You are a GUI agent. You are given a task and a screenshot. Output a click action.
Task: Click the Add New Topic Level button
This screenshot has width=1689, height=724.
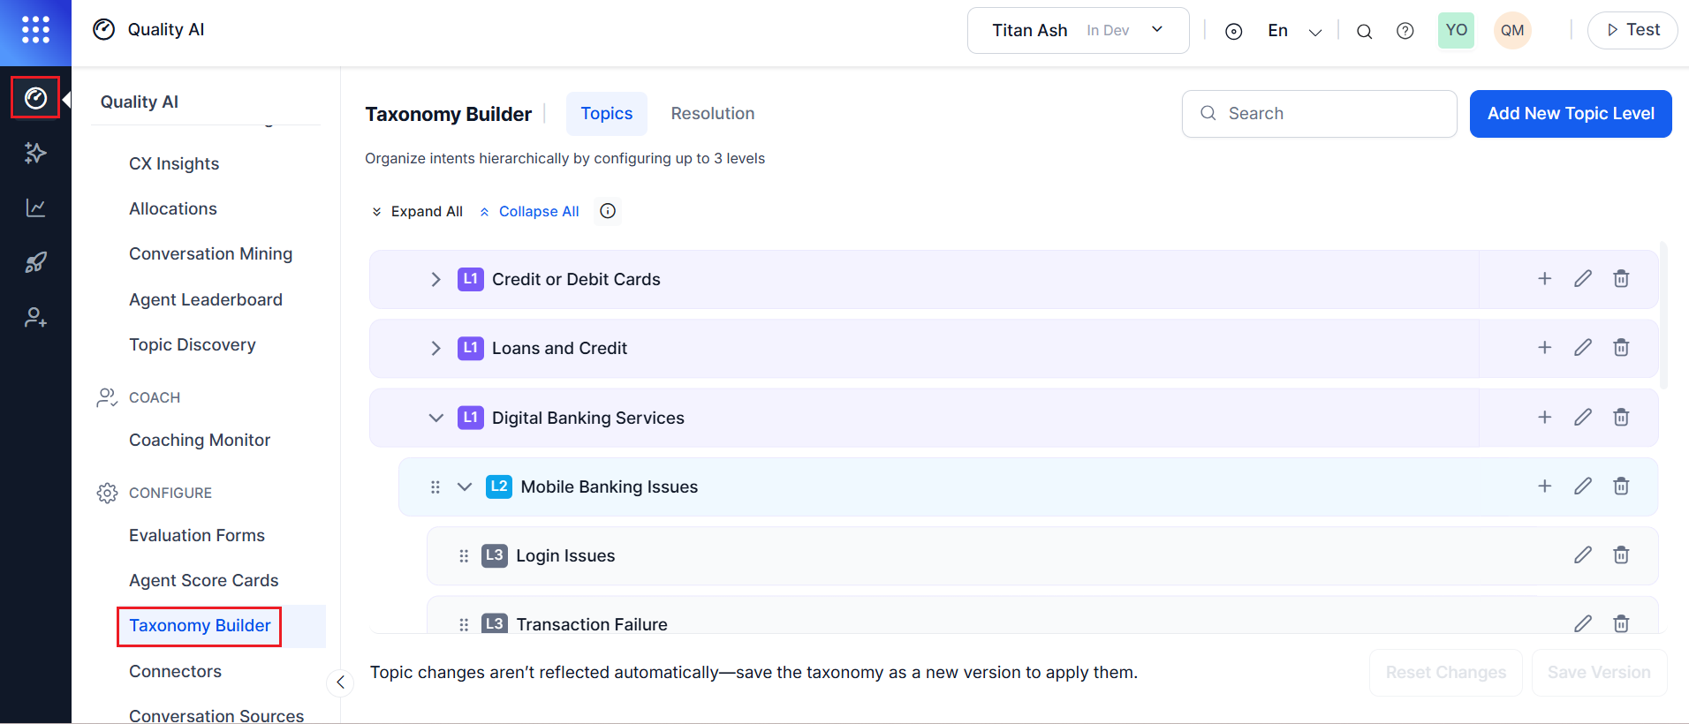[1570, 114]
